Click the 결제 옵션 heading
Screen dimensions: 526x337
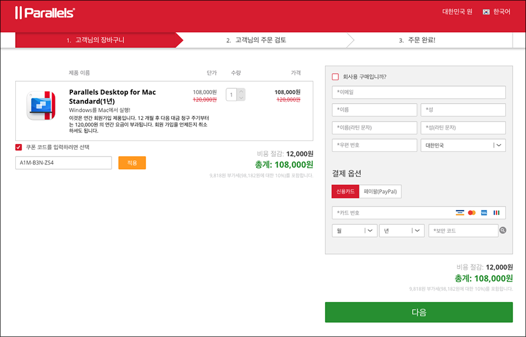pos(347,174)
